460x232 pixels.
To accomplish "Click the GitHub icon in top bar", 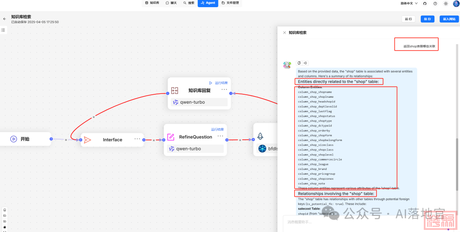I will pos(424,3).
